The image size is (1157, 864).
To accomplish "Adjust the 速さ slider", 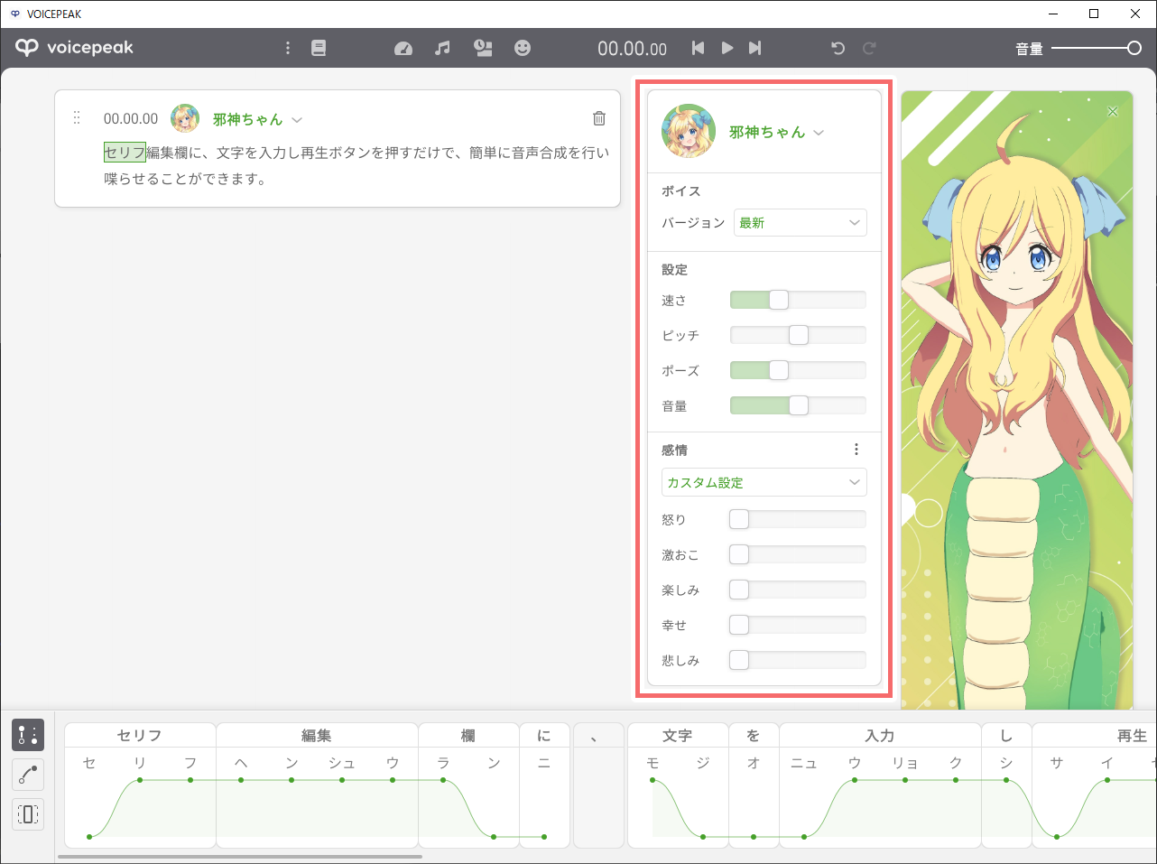I will (x=798, y=300).
